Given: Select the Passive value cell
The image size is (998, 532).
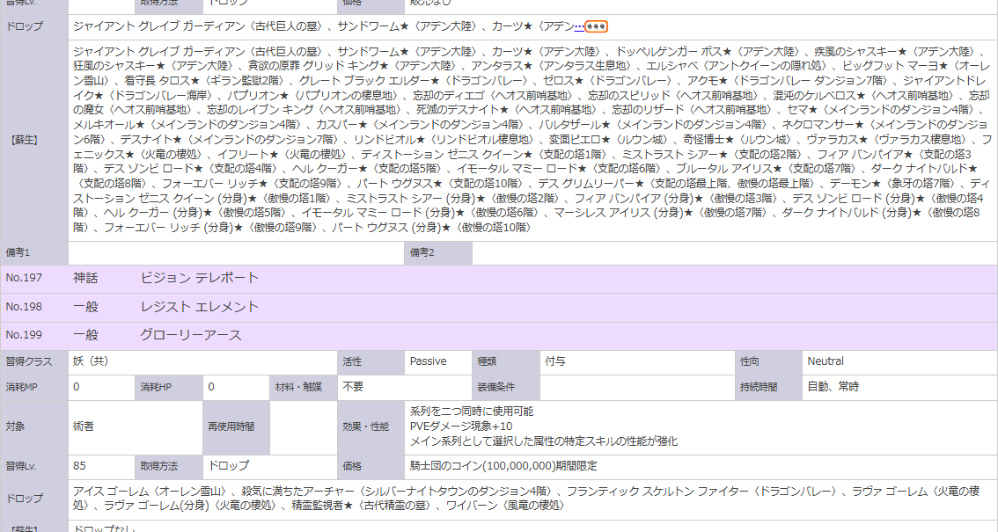Looking at the screenshot, I should [438, 361].
